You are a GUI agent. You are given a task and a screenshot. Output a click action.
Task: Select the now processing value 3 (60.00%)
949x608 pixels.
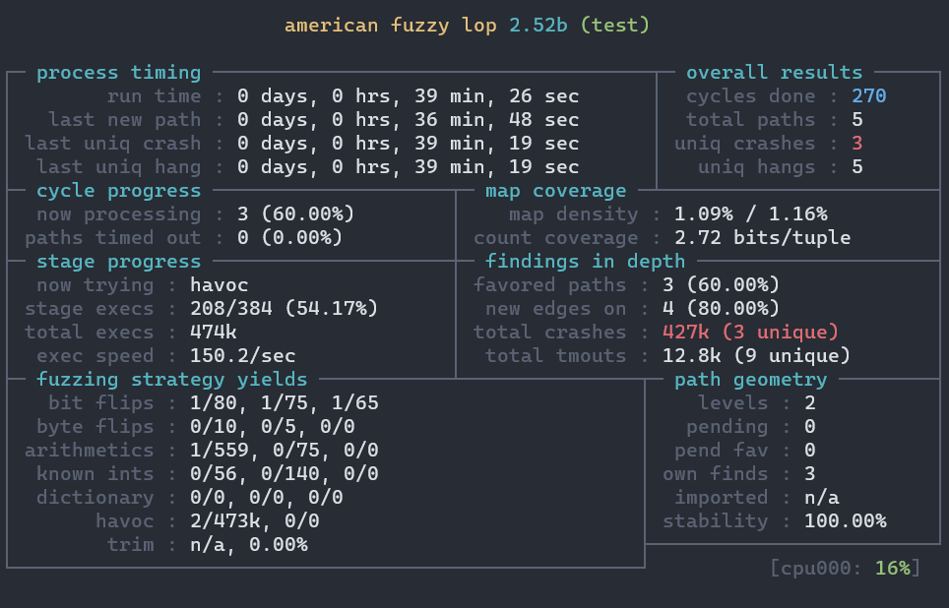(296, 214)
